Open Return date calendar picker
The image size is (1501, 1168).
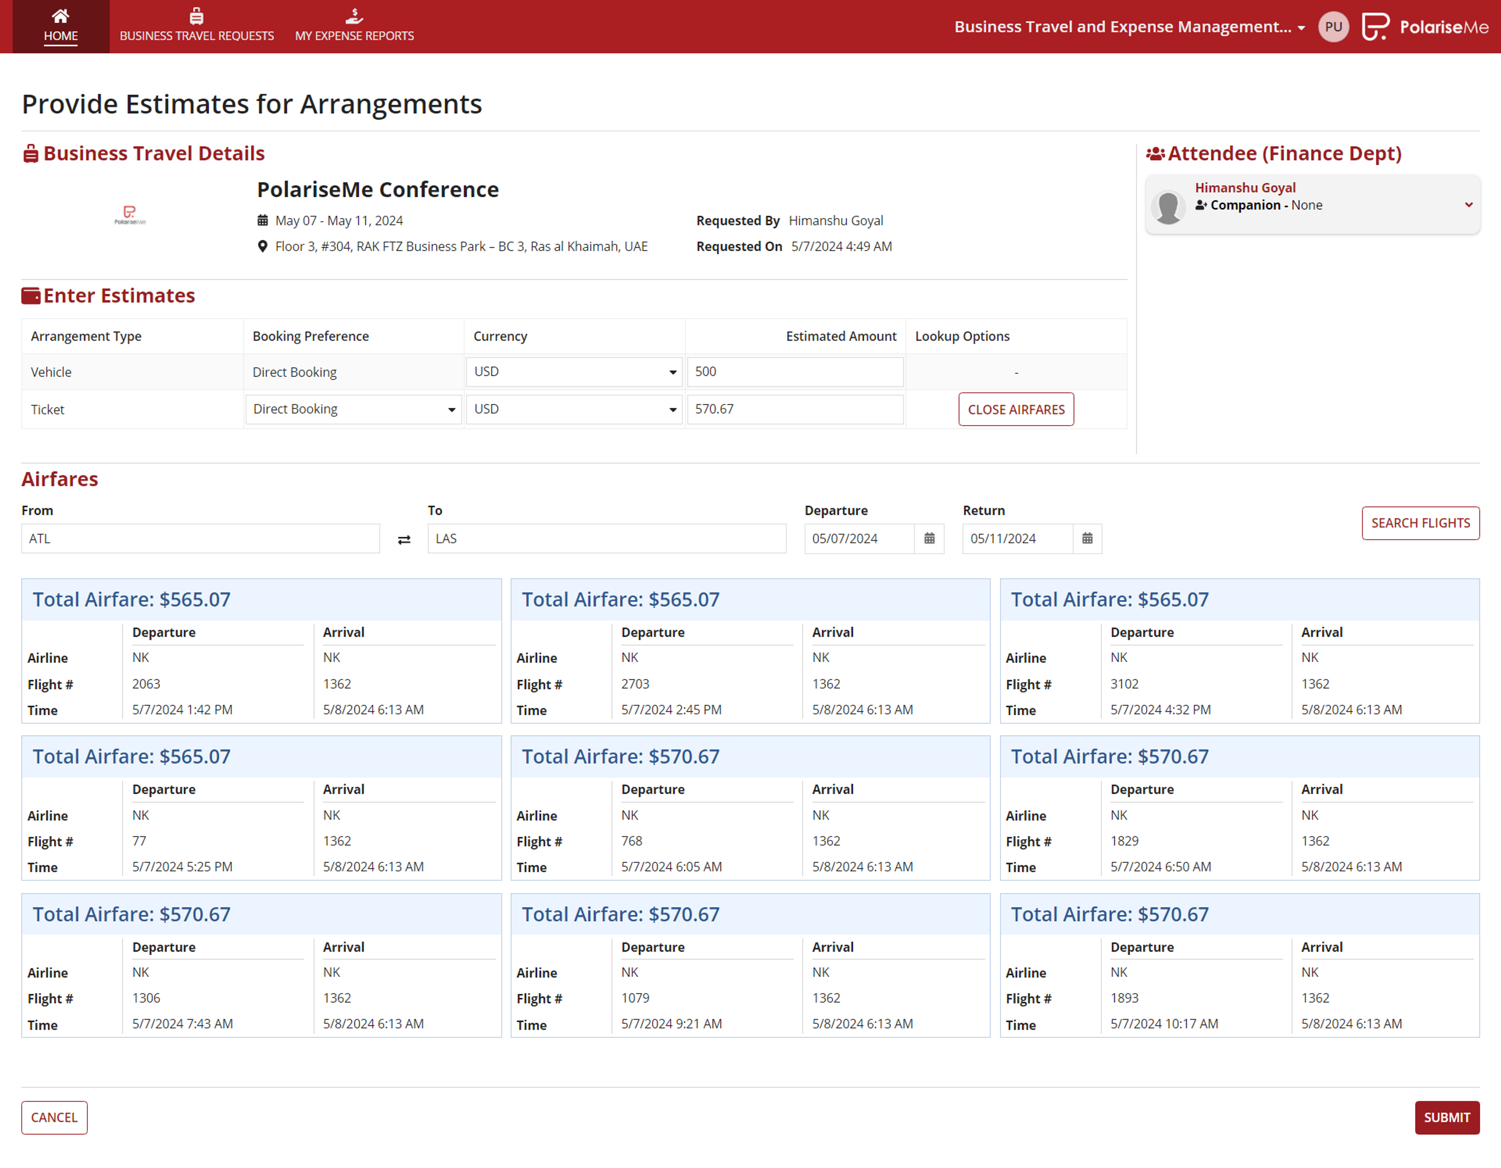tap(1087, 538)
